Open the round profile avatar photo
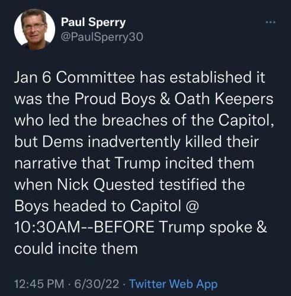Screen dimensions: 291x296 click(34, 29)
